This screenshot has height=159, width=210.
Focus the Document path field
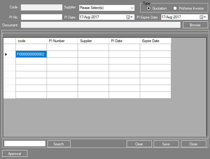click(101, 25)
